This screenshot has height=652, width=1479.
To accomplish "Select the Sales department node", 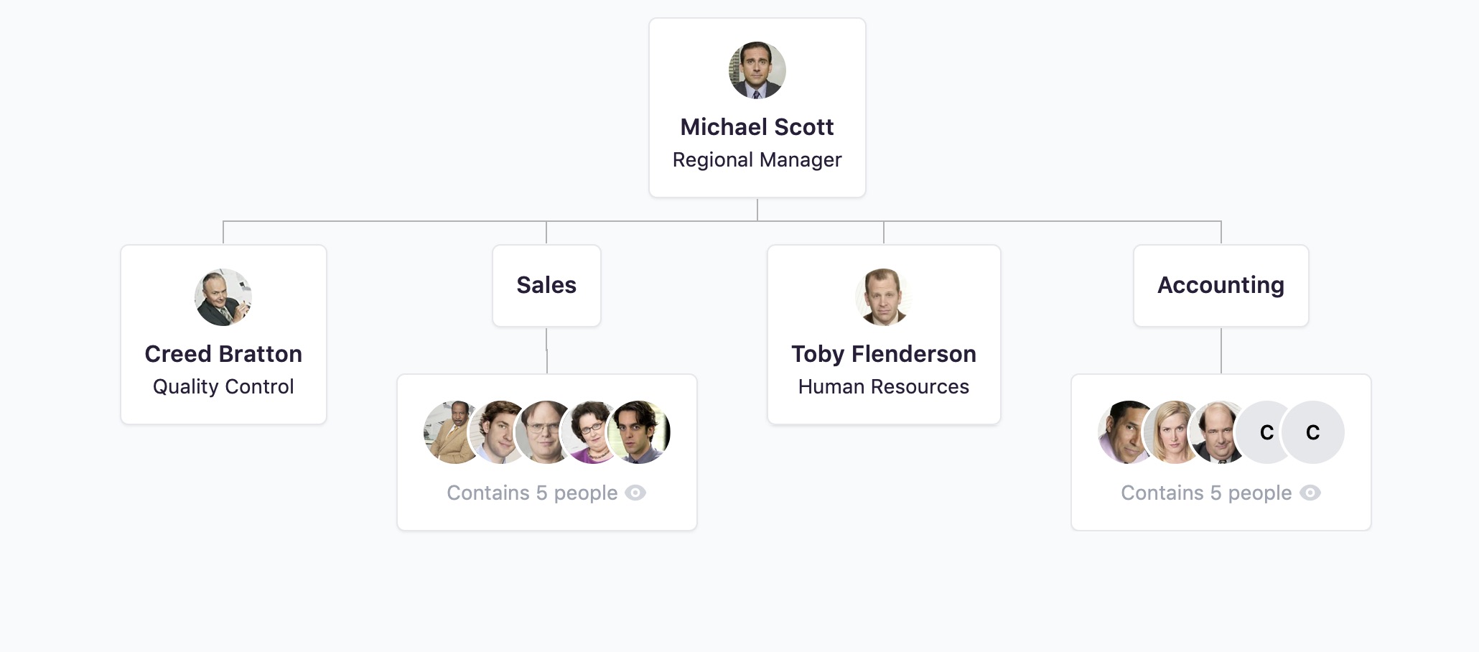I will [546, 285].
